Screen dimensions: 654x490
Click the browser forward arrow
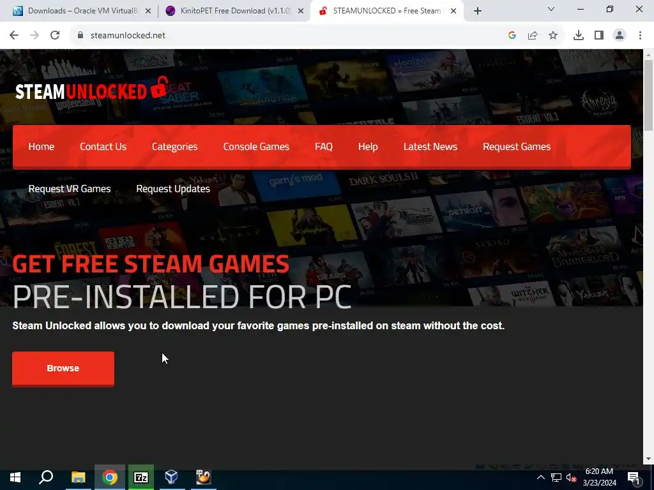[x=34, y=36]
